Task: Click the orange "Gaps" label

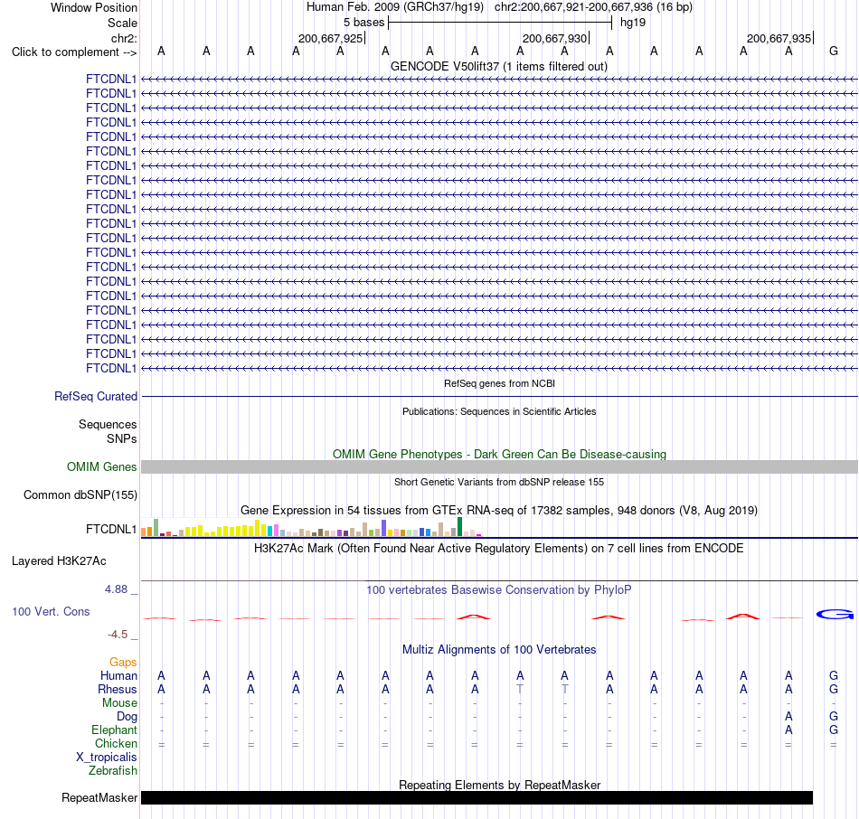Action: click(123, 663)
